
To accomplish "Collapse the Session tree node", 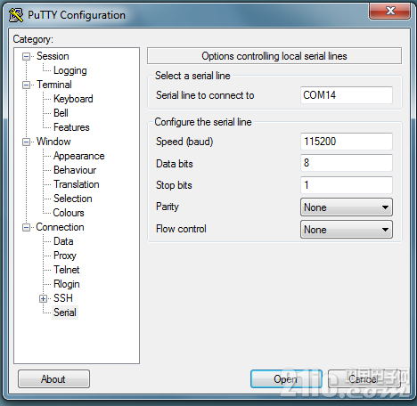I will coord(27,56).
